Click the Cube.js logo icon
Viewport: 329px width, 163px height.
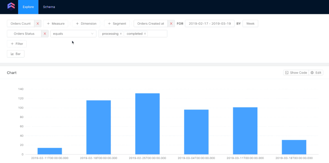(x=11, y=6)
